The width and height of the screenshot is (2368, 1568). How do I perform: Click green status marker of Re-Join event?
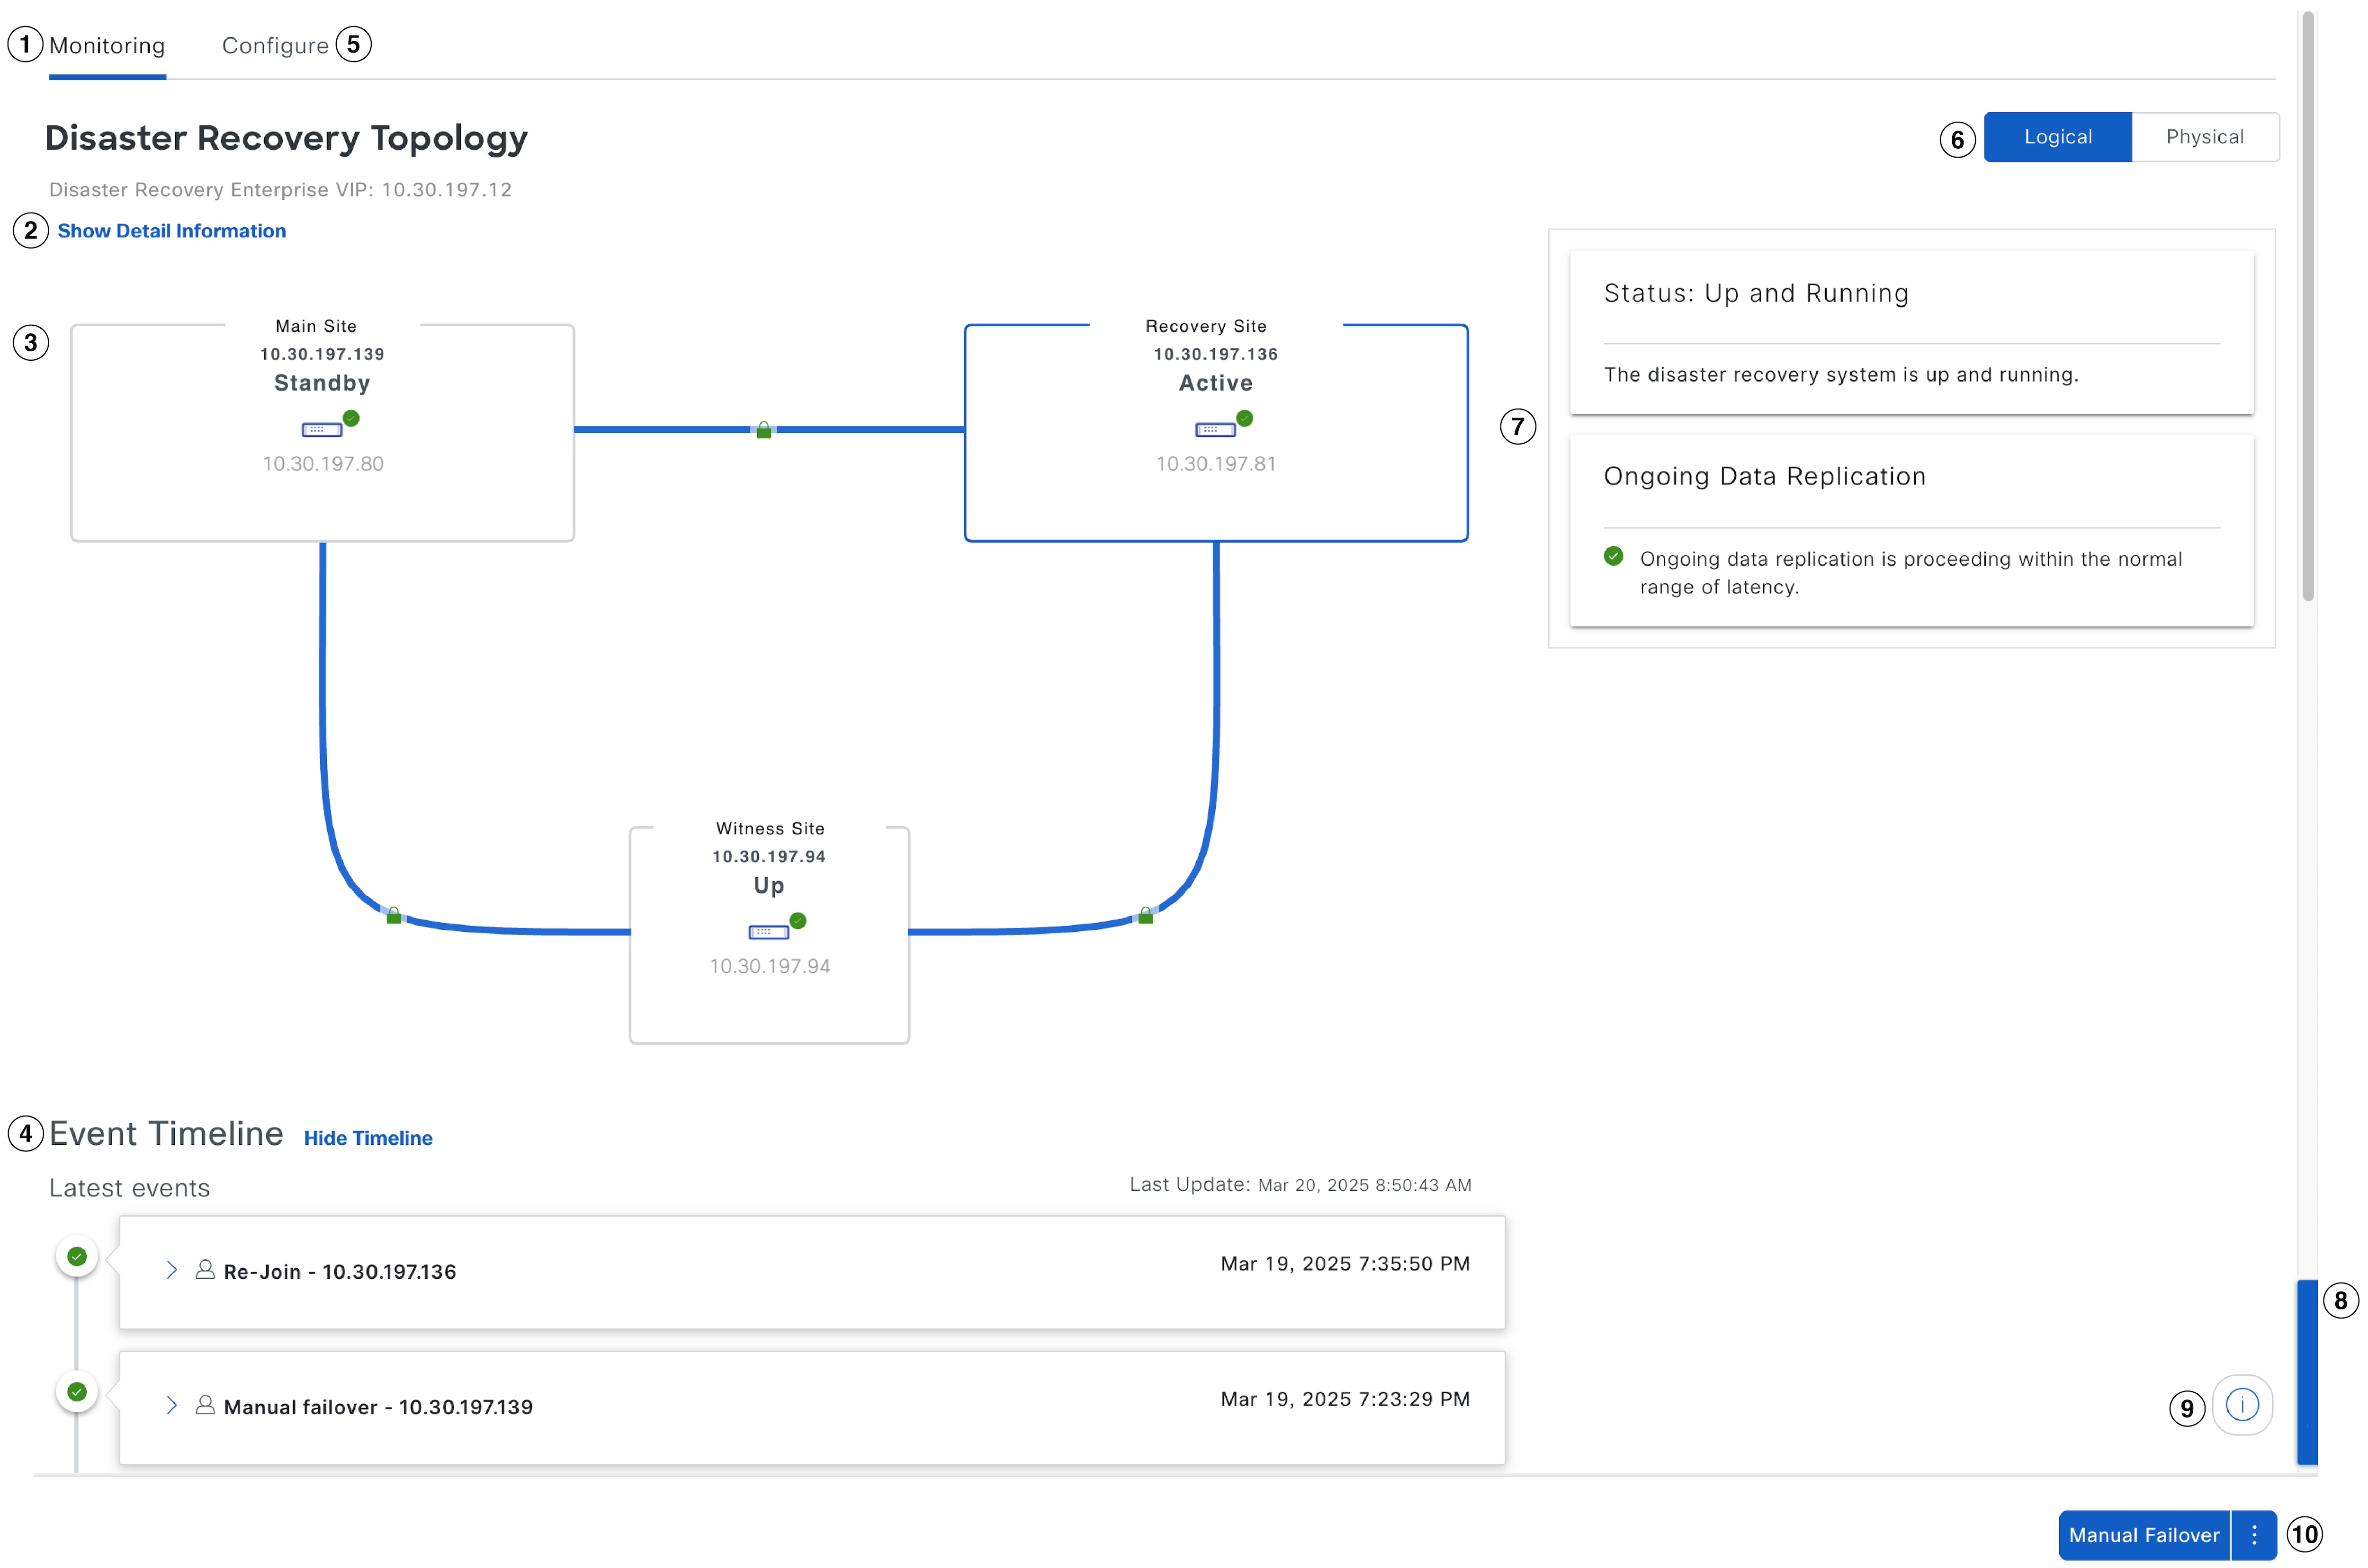click(x=77, y=1256)
